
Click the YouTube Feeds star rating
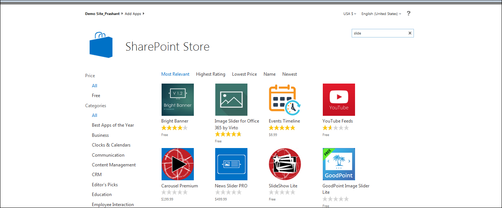[x=336, y=128]
